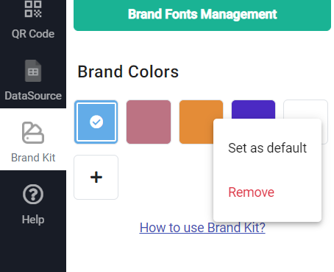
Task: Click the DataSource text label
Action: click(33, 96)
